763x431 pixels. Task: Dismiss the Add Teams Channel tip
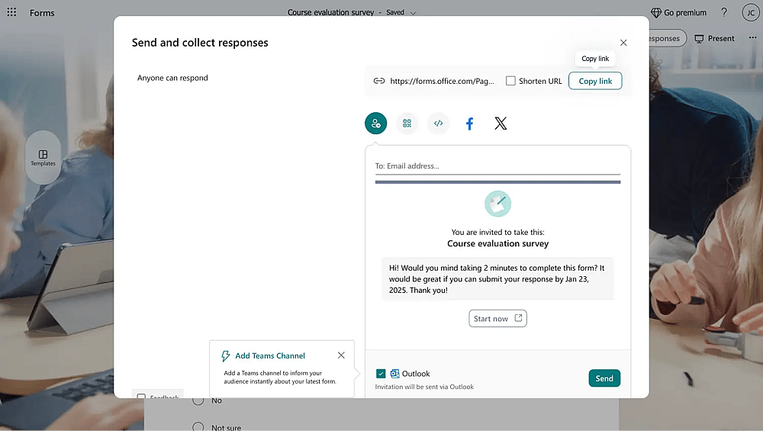coord(341,355)
